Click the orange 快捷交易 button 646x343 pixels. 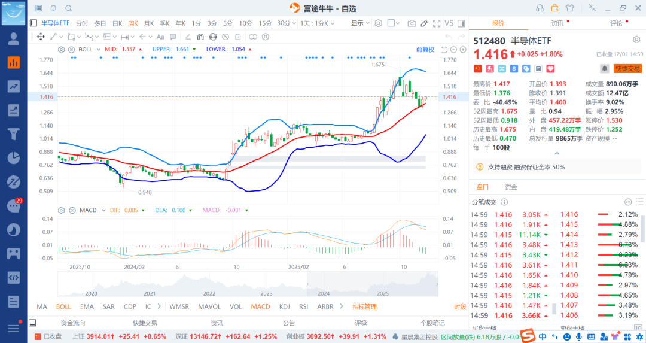(627, 69)
